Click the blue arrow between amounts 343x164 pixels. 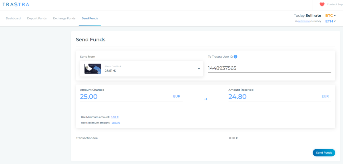205,99
